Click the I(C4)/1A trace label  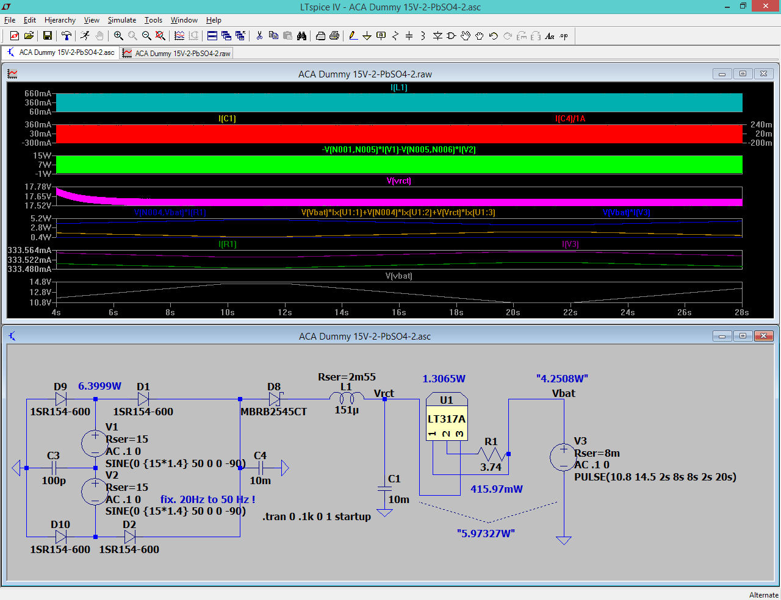pyautogui.click(x=570, y=119)
